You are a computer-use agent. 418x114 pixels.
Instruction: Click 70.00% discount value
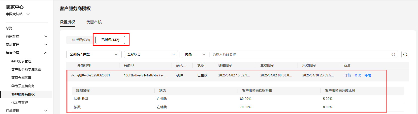[x=246, y=107]
